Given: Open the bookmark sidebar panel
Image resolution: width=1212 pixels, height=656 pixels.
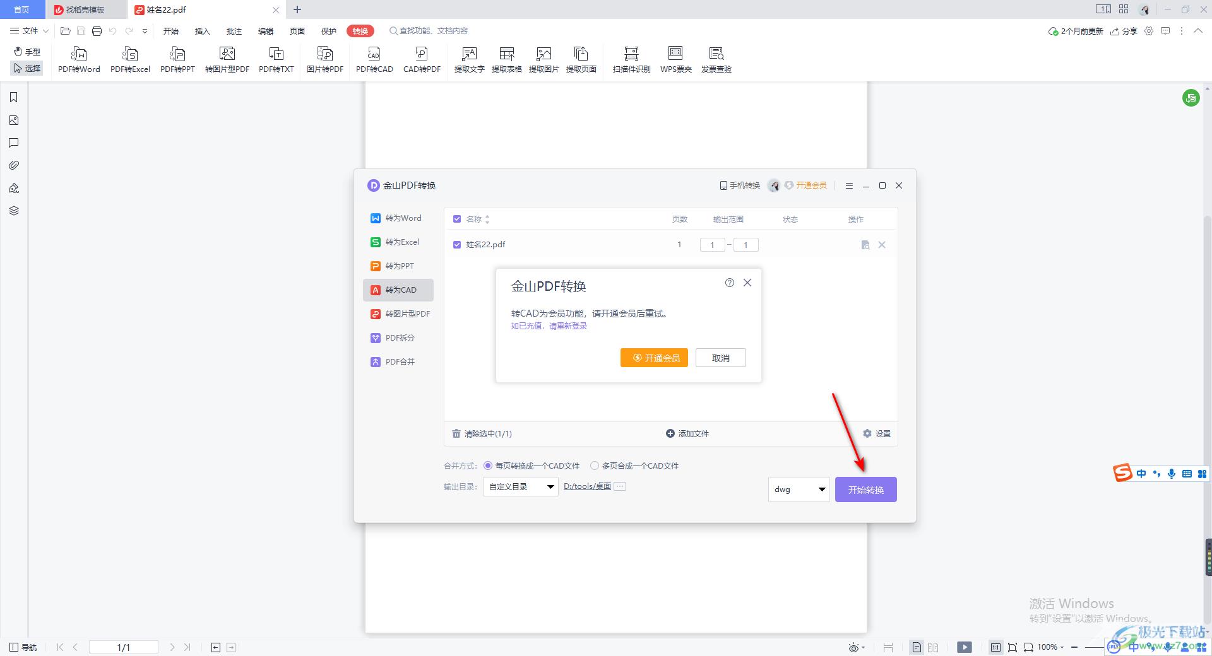Looking at the screenshot, I should 14,97.
